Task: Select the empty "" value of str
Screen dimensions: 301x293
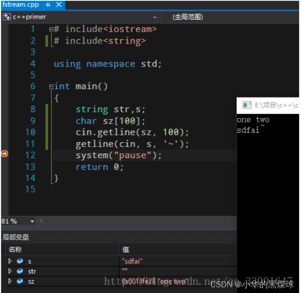Action: coord(178,271)
